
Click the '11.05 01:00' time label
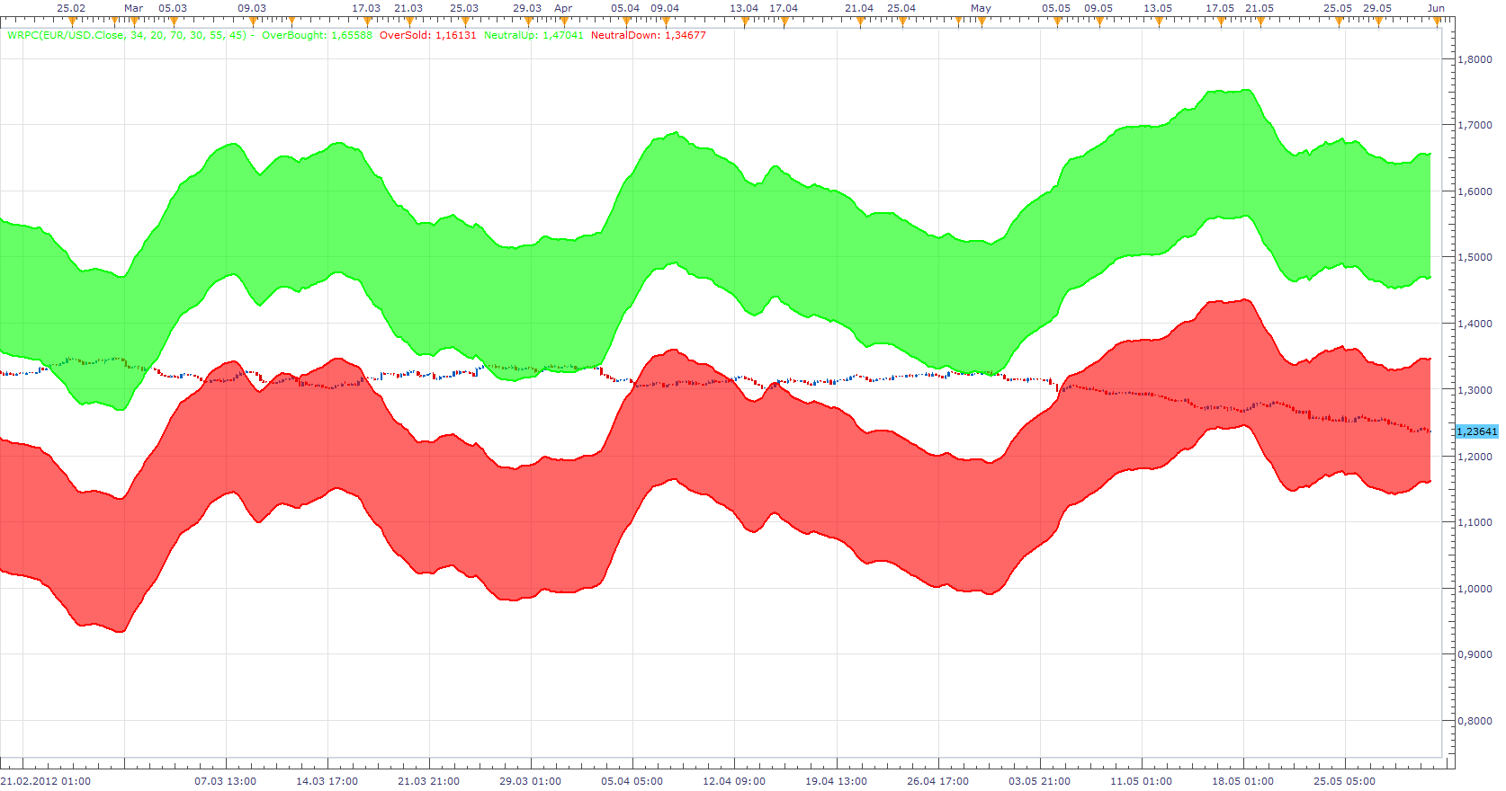1142,781
